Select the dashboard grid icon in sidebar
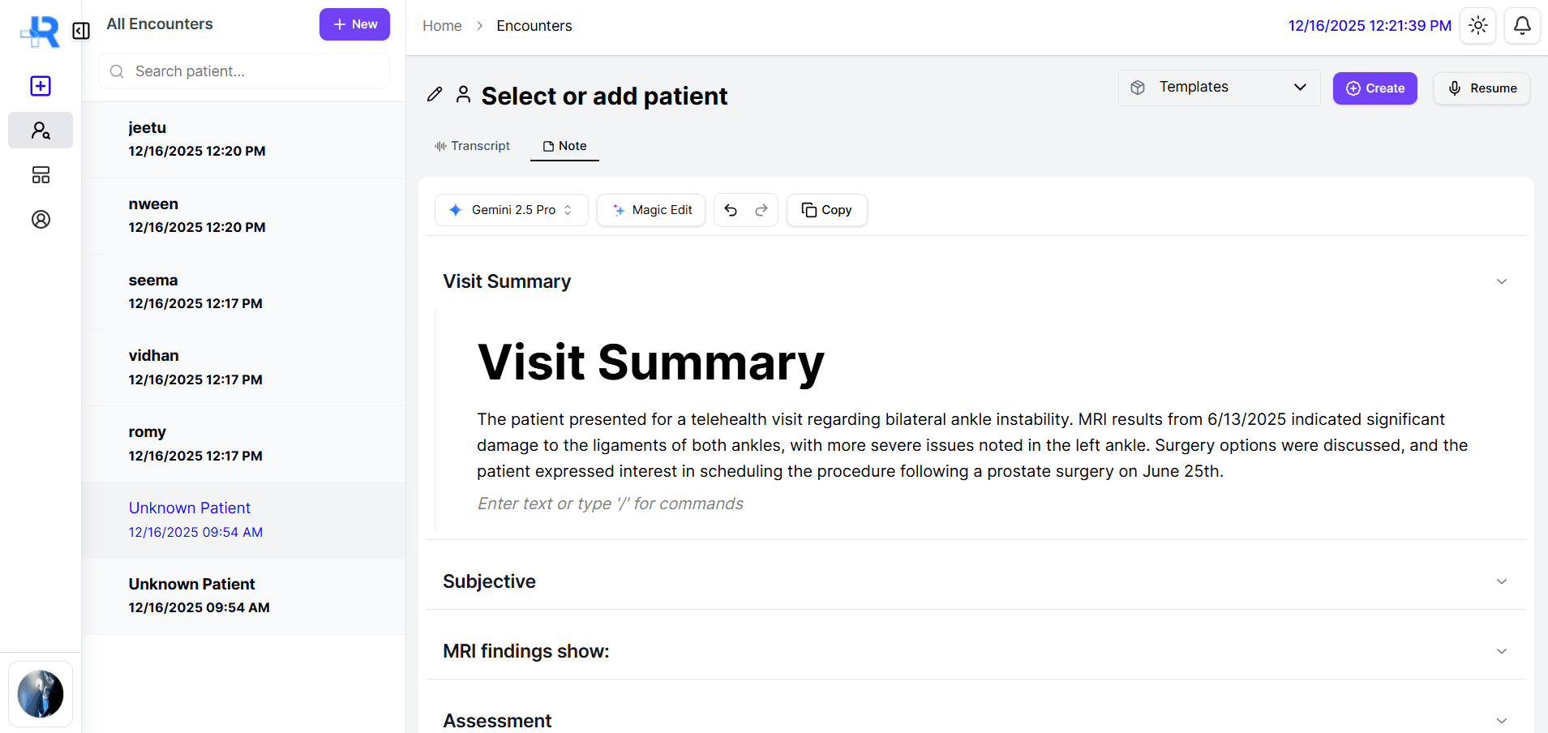This screenshot has height=733, width=1548. coord(40,175)
